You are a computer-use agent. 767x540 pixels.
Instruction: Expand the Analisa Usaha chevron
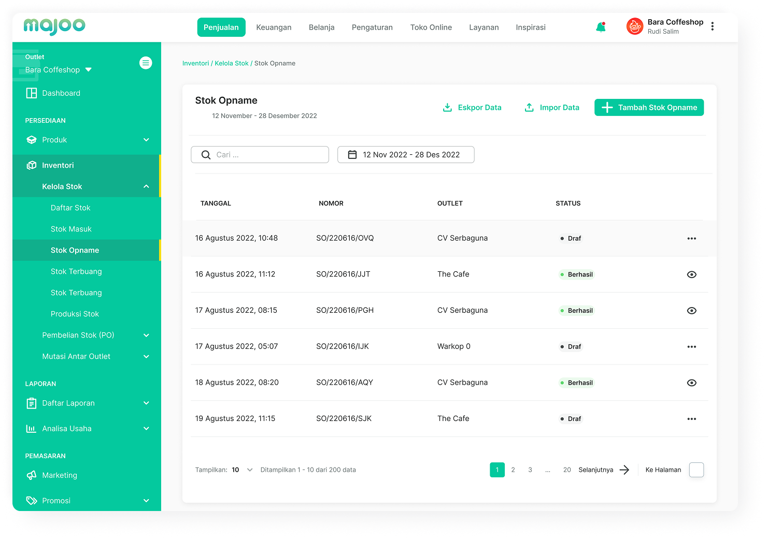(x=146, y=429)
